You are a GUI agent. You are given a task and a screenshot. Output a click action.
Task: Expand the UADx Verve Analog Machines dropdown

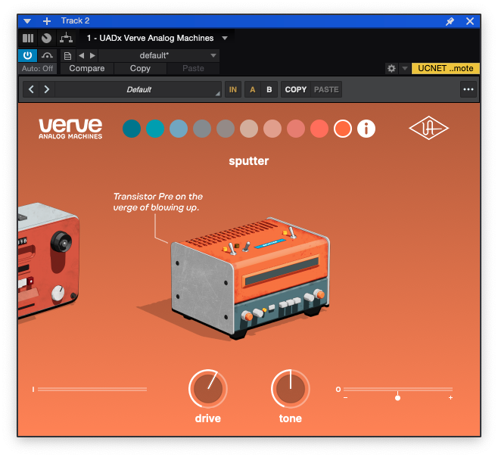tap(225, 38)
